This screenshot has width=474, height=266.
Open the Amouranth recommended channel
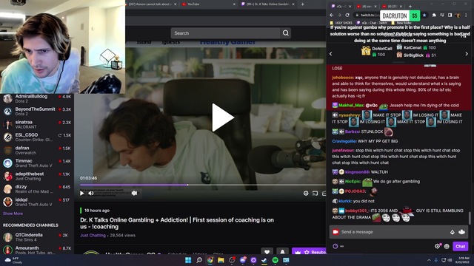click(37, 250)
